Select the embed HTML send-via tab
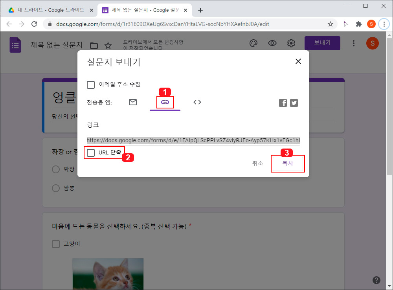 point(197,102)
